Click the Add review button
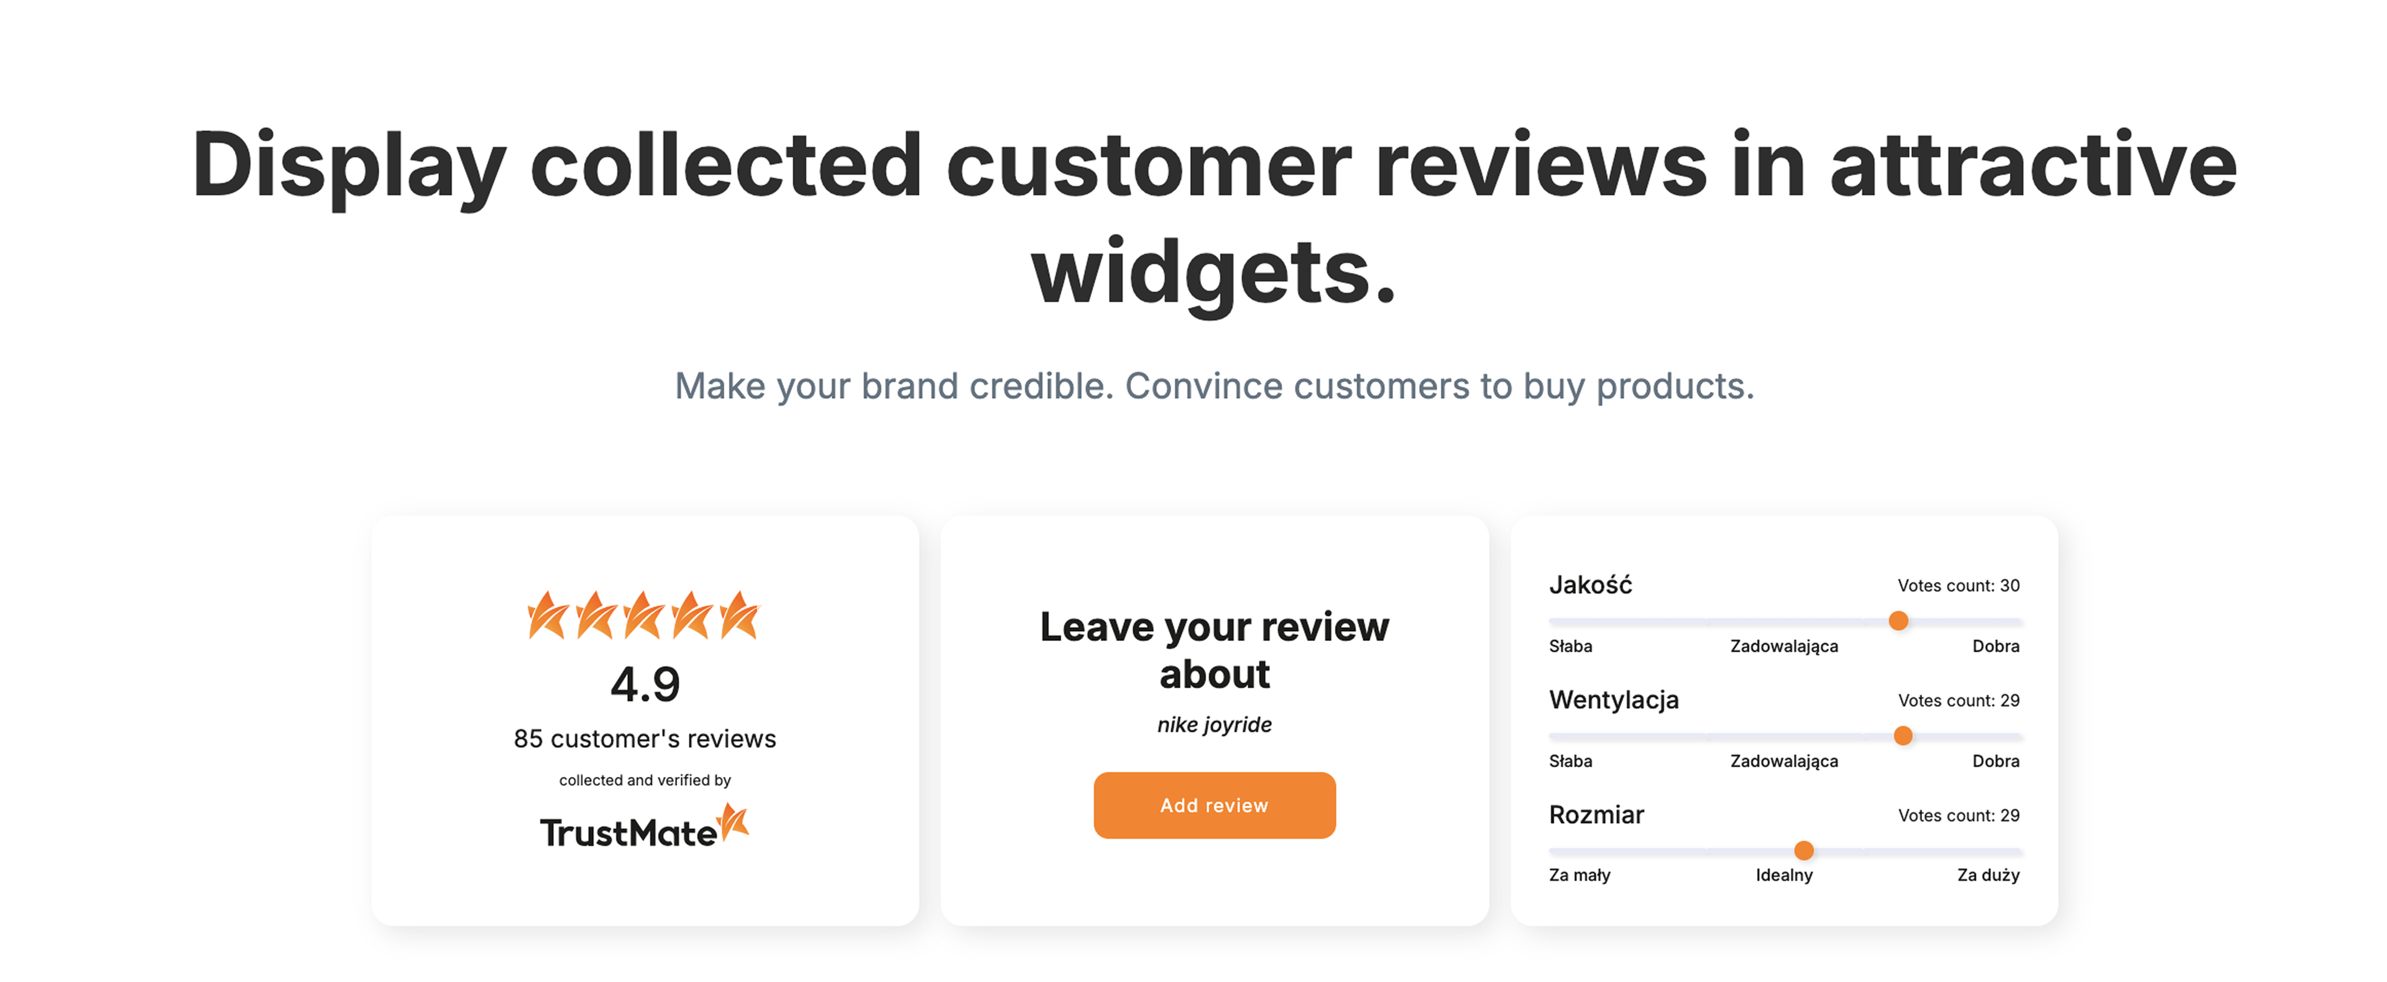 (x=1214, y=805)
